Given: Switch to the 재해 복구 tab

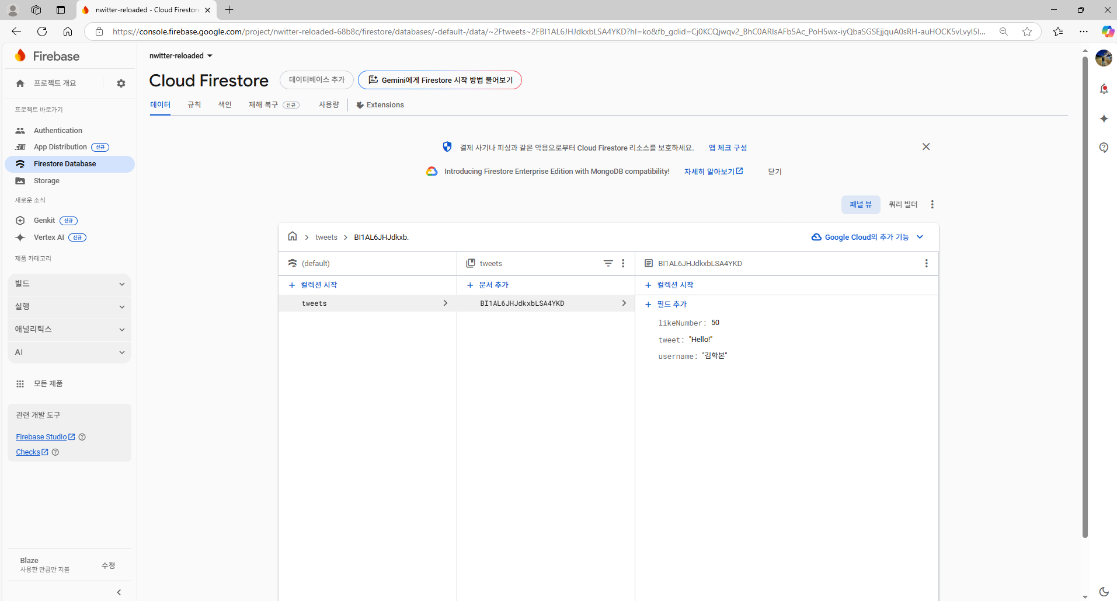Looking at the screenshot, I should [x=274, y=104].
